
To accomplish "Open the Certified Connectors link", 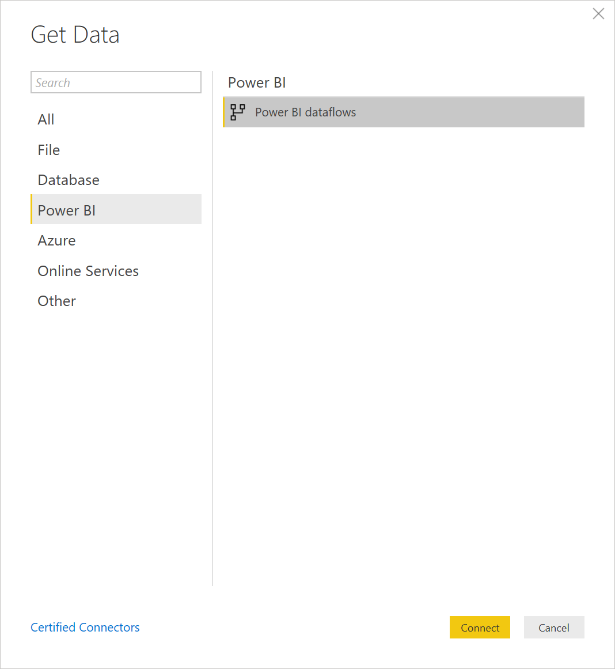I will [x=85, y=627].
